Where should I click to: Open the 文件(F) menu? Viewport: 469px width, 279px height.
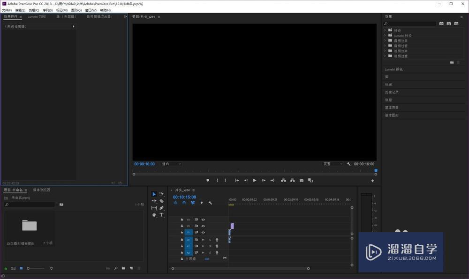pyautogui.click(x=7, y=10)
